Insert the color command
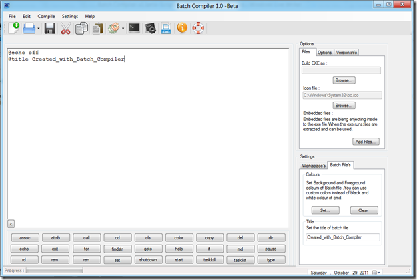Image resolution: width=417 pixels, height=280 pixels. [179, 238]
